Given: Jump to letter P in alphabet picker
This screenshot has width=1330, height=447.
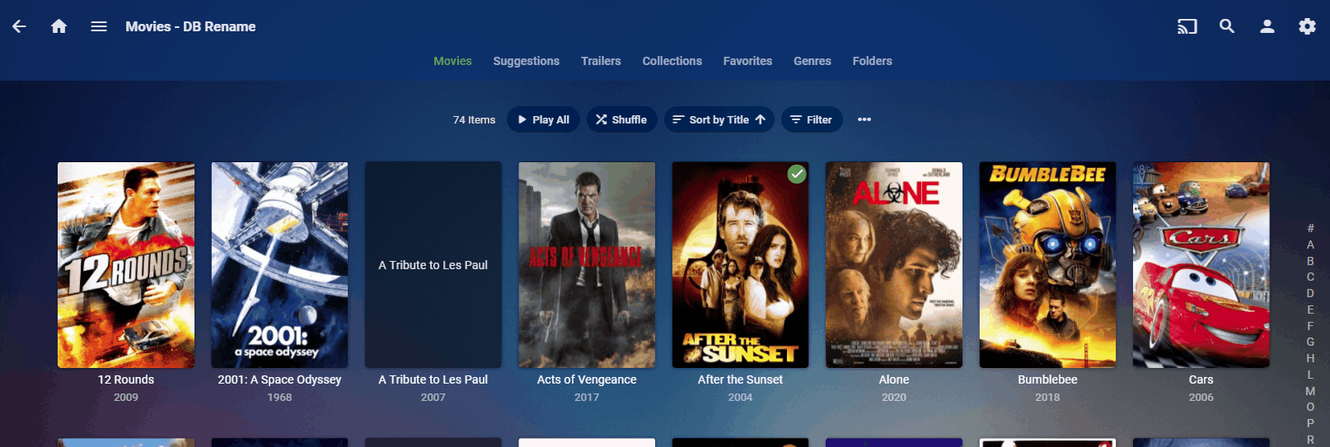Looking at the screenshot, I should (1310, 423).
